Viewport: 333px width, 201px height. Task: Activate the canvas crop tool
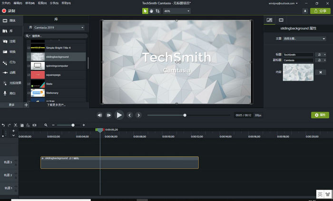(x=157, y=11)
